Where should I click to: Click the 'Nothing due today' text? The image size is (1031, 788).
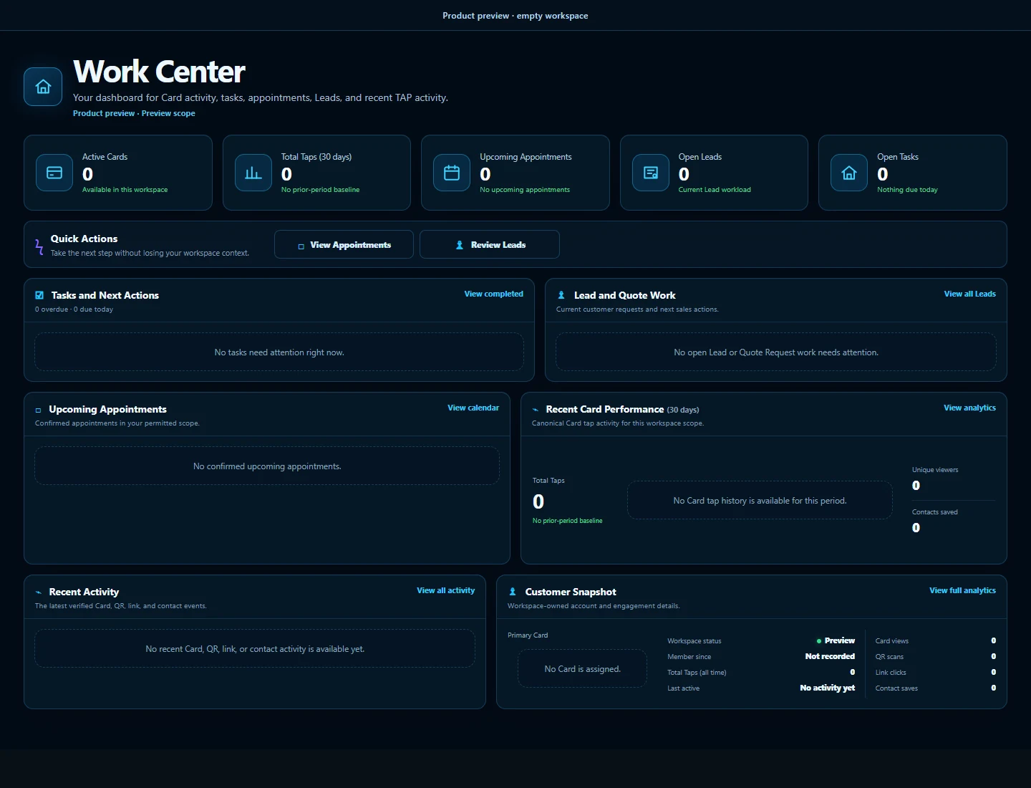pyautogui.click(x=907, y=190)
